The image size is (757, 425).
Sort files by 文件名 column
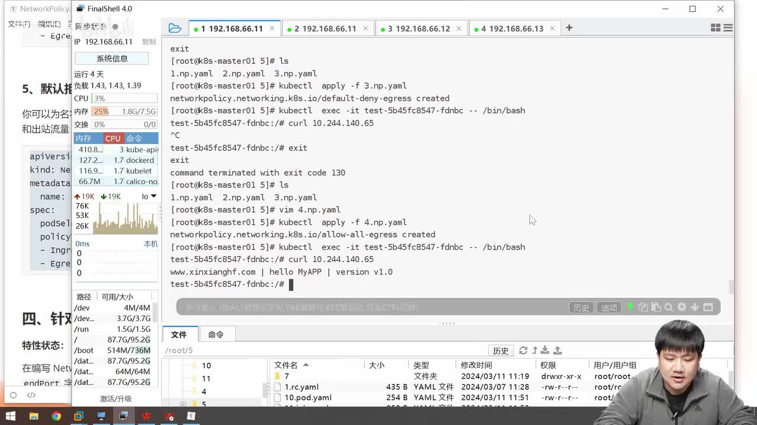pos(316,365)
